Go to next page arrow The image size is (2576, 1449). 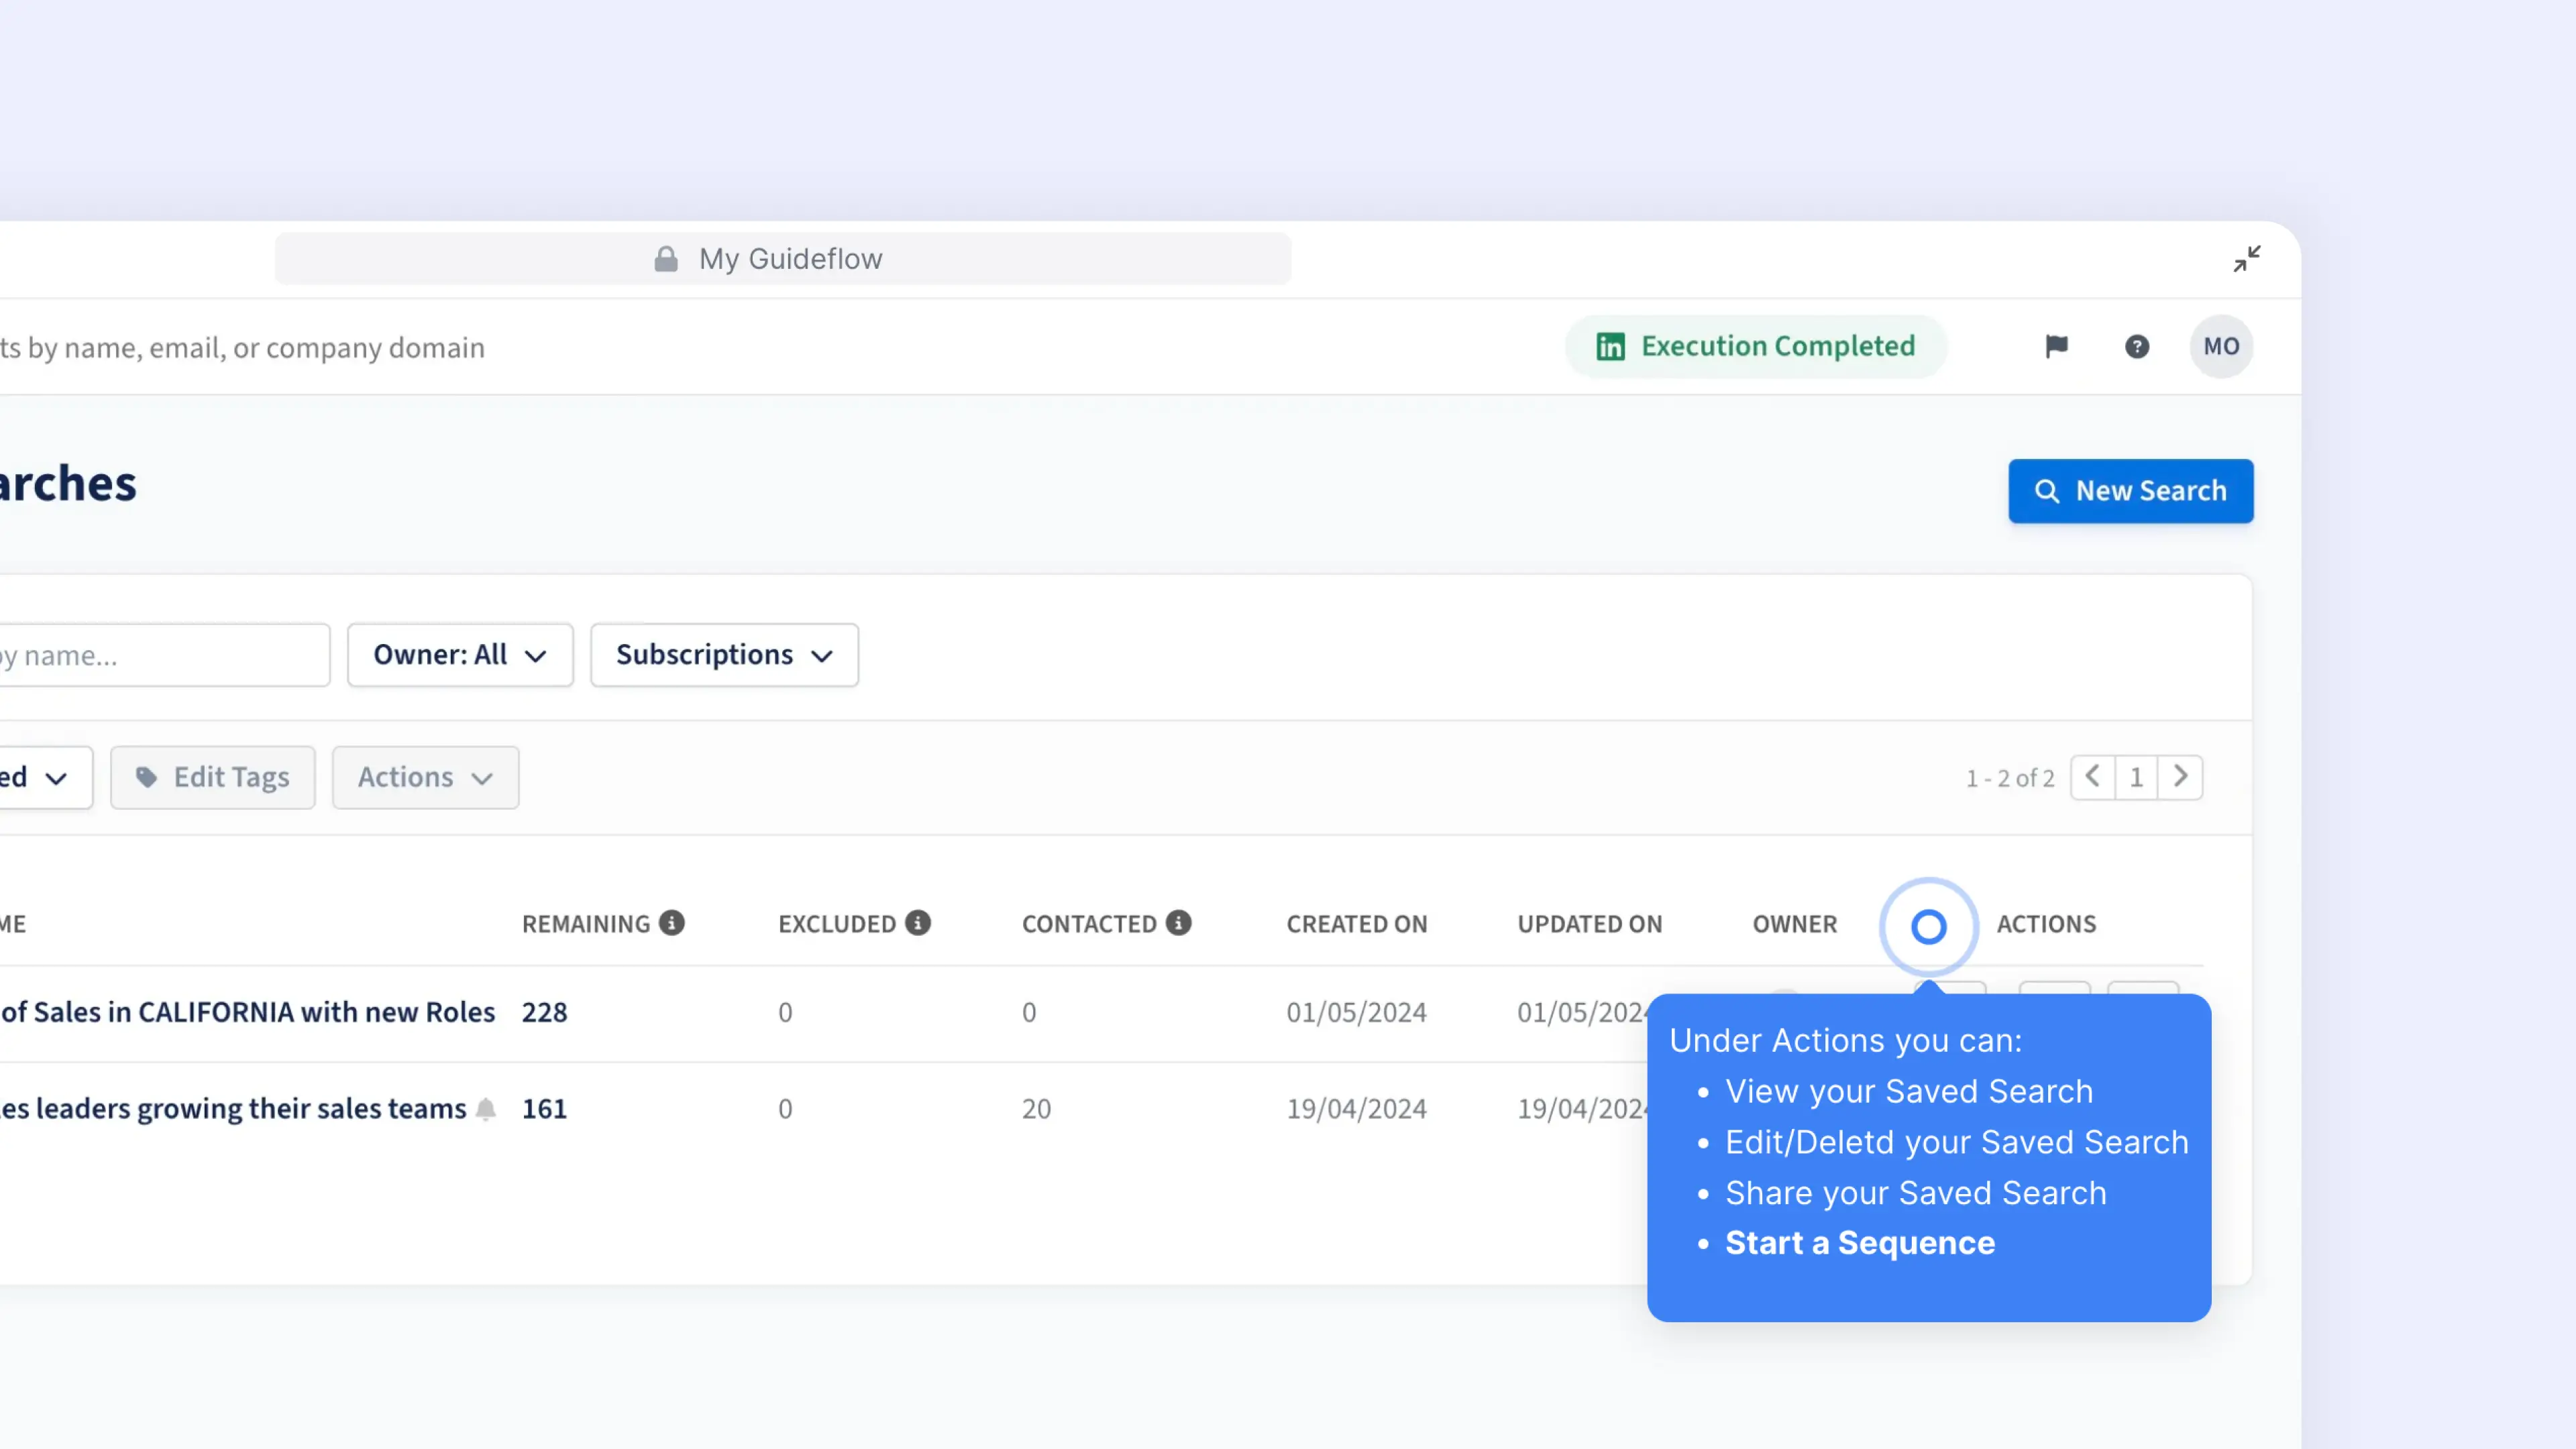click(x=2180, y=777)
